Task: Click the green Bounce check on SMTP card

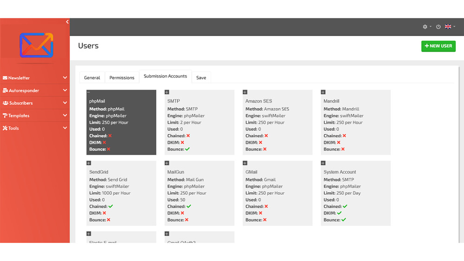Action: [x=187, y=149]
